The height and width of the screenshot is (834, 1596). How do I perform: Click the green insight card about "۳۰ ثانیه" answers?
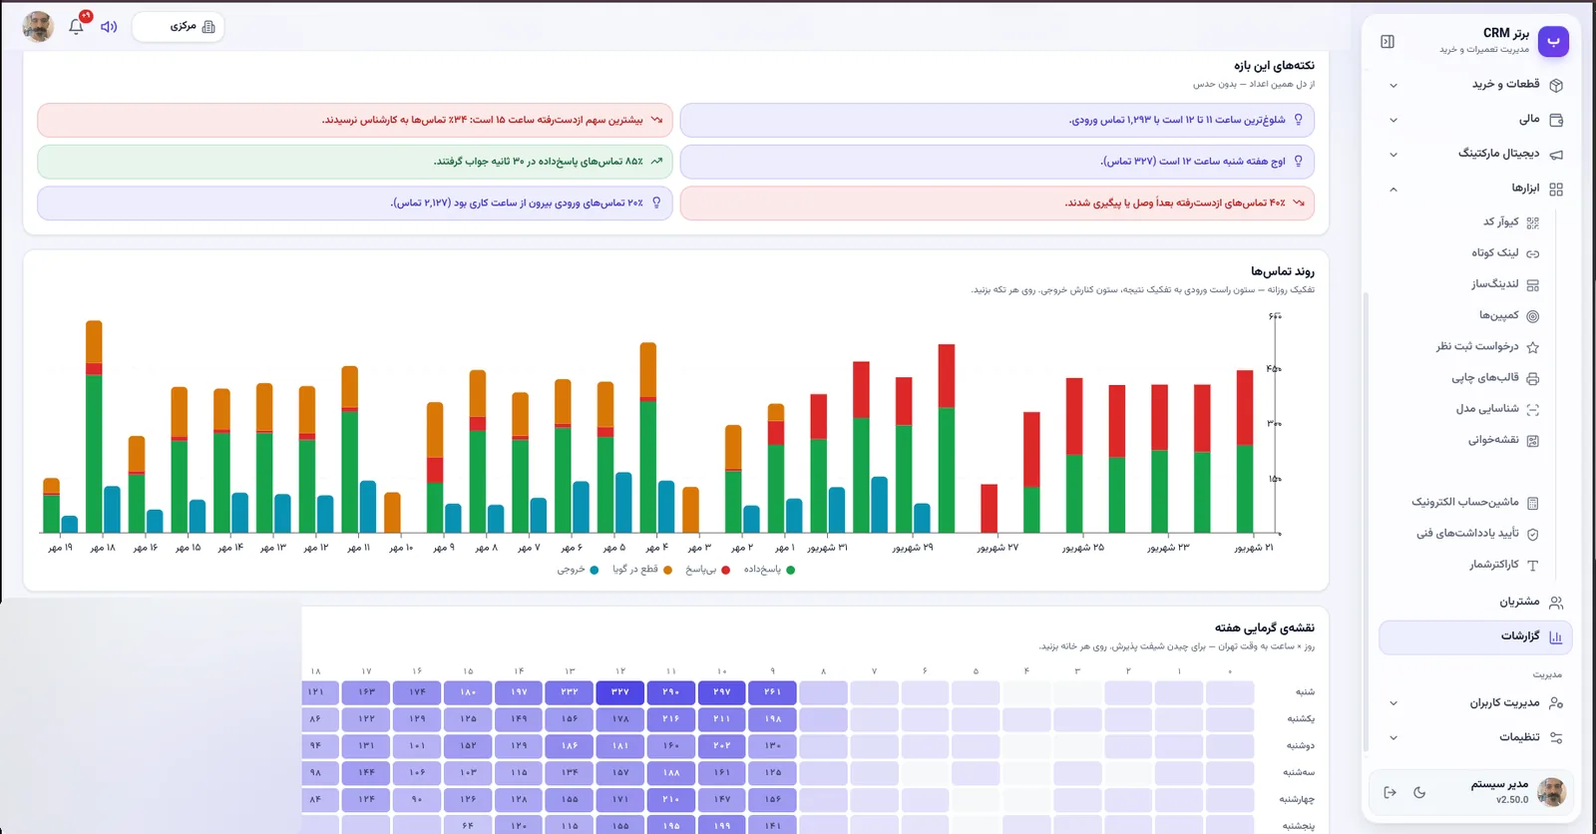coord(355,162)
